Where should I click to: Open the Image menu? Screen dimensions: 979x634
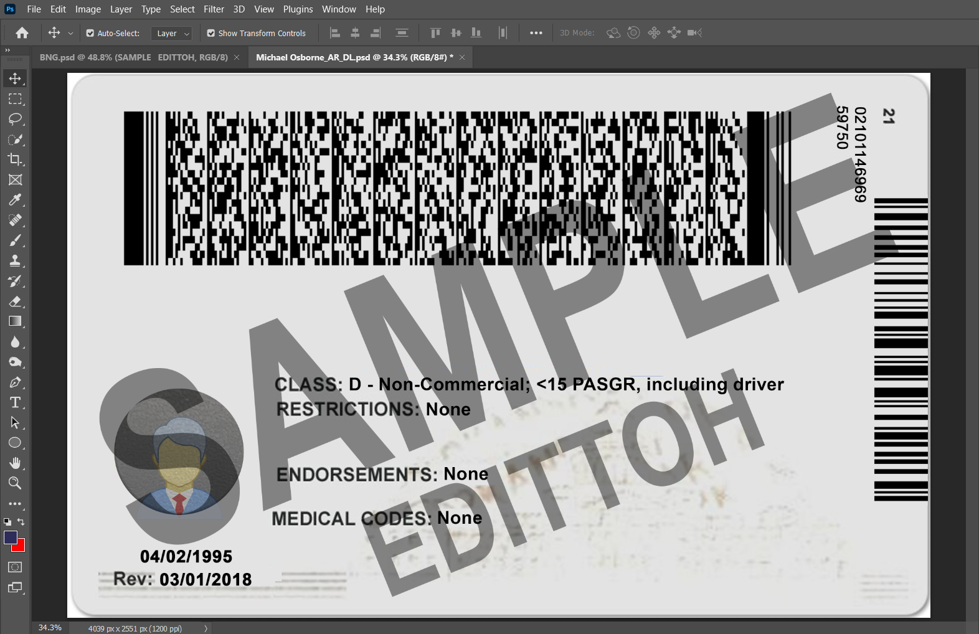(88, 9)
